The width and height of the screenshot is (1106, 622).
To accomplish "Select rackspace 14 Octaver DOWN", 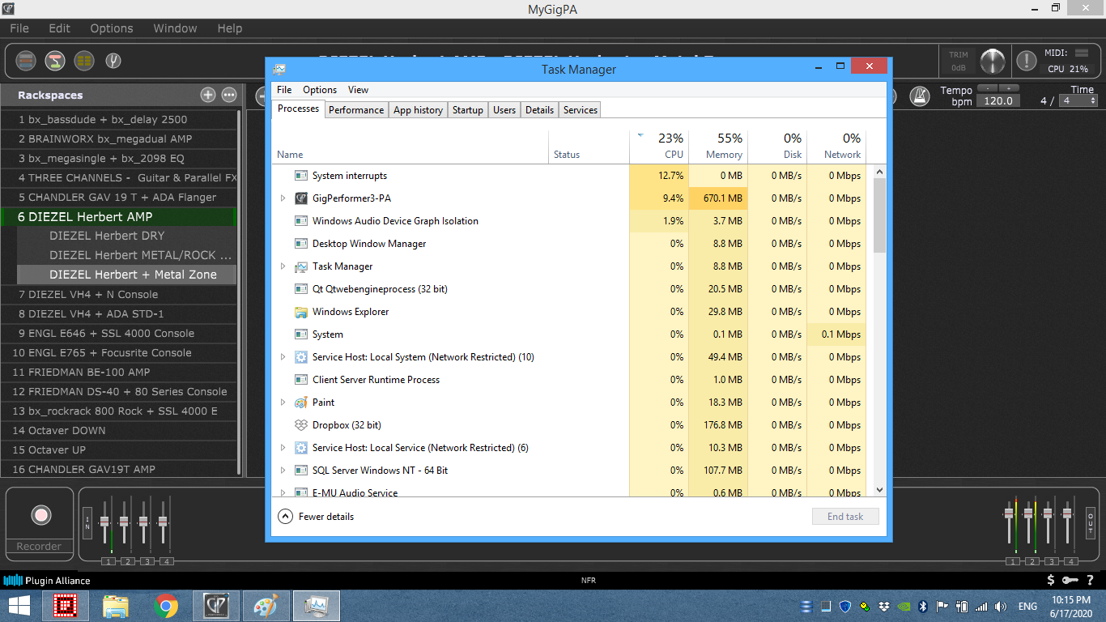I will point(119,430).
